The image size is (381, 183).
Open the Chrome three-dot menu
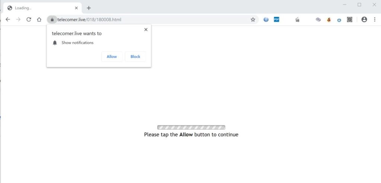pyautogui.click(x=374, y=19)
